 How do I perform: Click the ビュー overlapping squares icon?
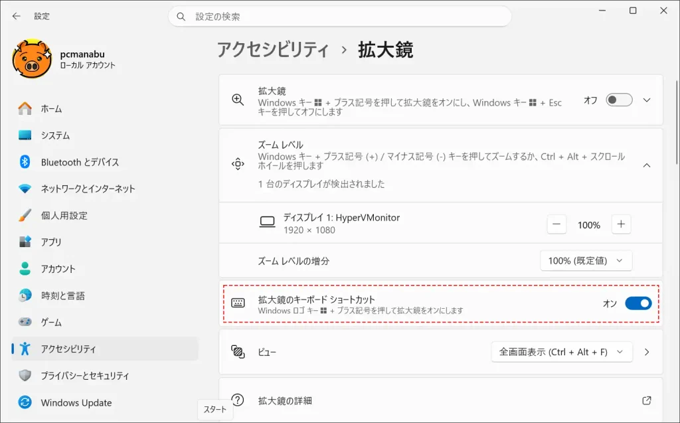(x=238, y=351)
